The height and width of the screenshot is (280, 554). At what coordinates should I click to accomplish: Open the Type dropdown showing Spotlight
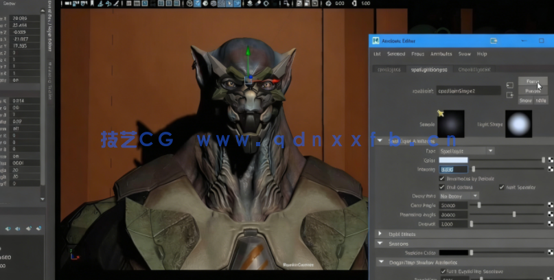coord(465,150)
